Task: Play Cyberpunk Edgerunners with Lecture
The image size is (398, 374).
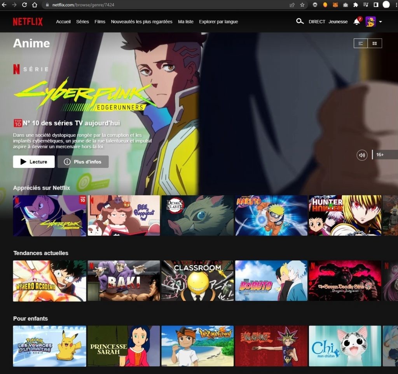Action: [x=34, y=162]
